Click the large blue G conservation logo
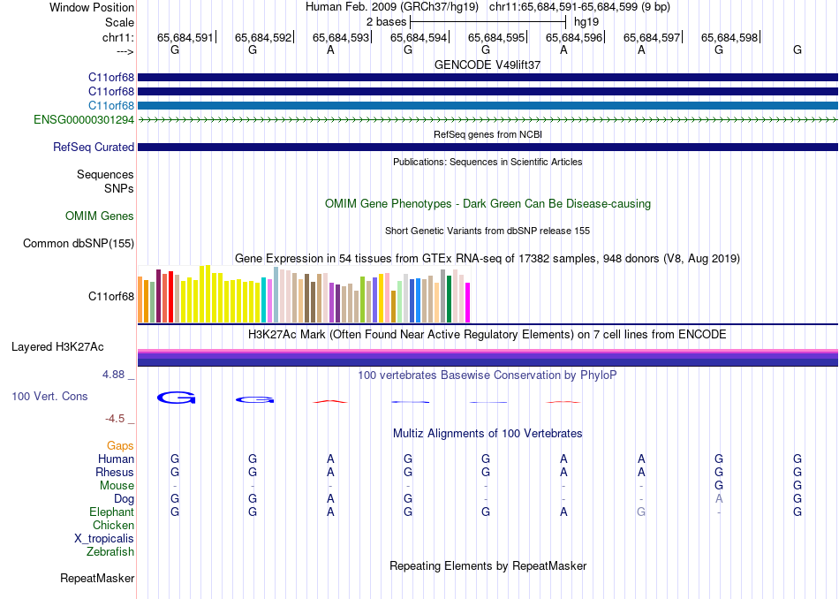The width and height of the screenshot is (839, 599). [x=176, y=398]
